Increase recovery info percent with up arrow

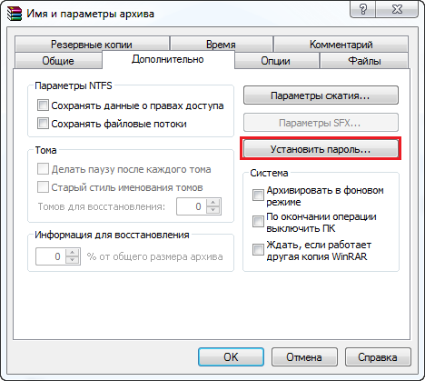[x=72, y=253]
